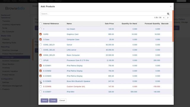
Task: Go to previous page arrow
Action: [164, 18]
